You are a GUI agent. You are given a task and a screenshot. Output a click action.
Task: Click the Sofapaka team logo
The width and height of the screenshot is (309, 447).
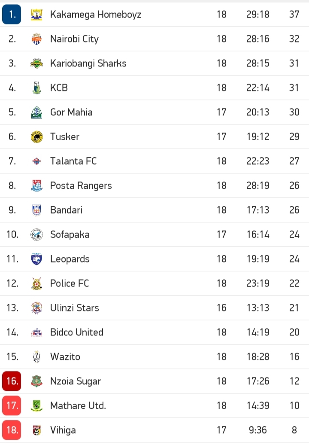pyautogui.click(x=36, y=235)
